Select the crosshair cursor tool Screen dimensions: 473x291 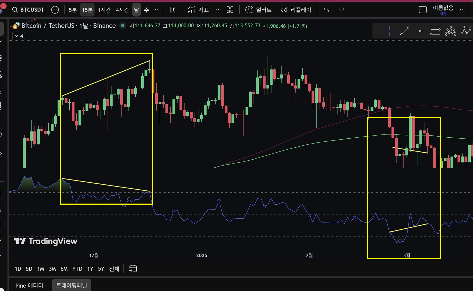[389, 31]
